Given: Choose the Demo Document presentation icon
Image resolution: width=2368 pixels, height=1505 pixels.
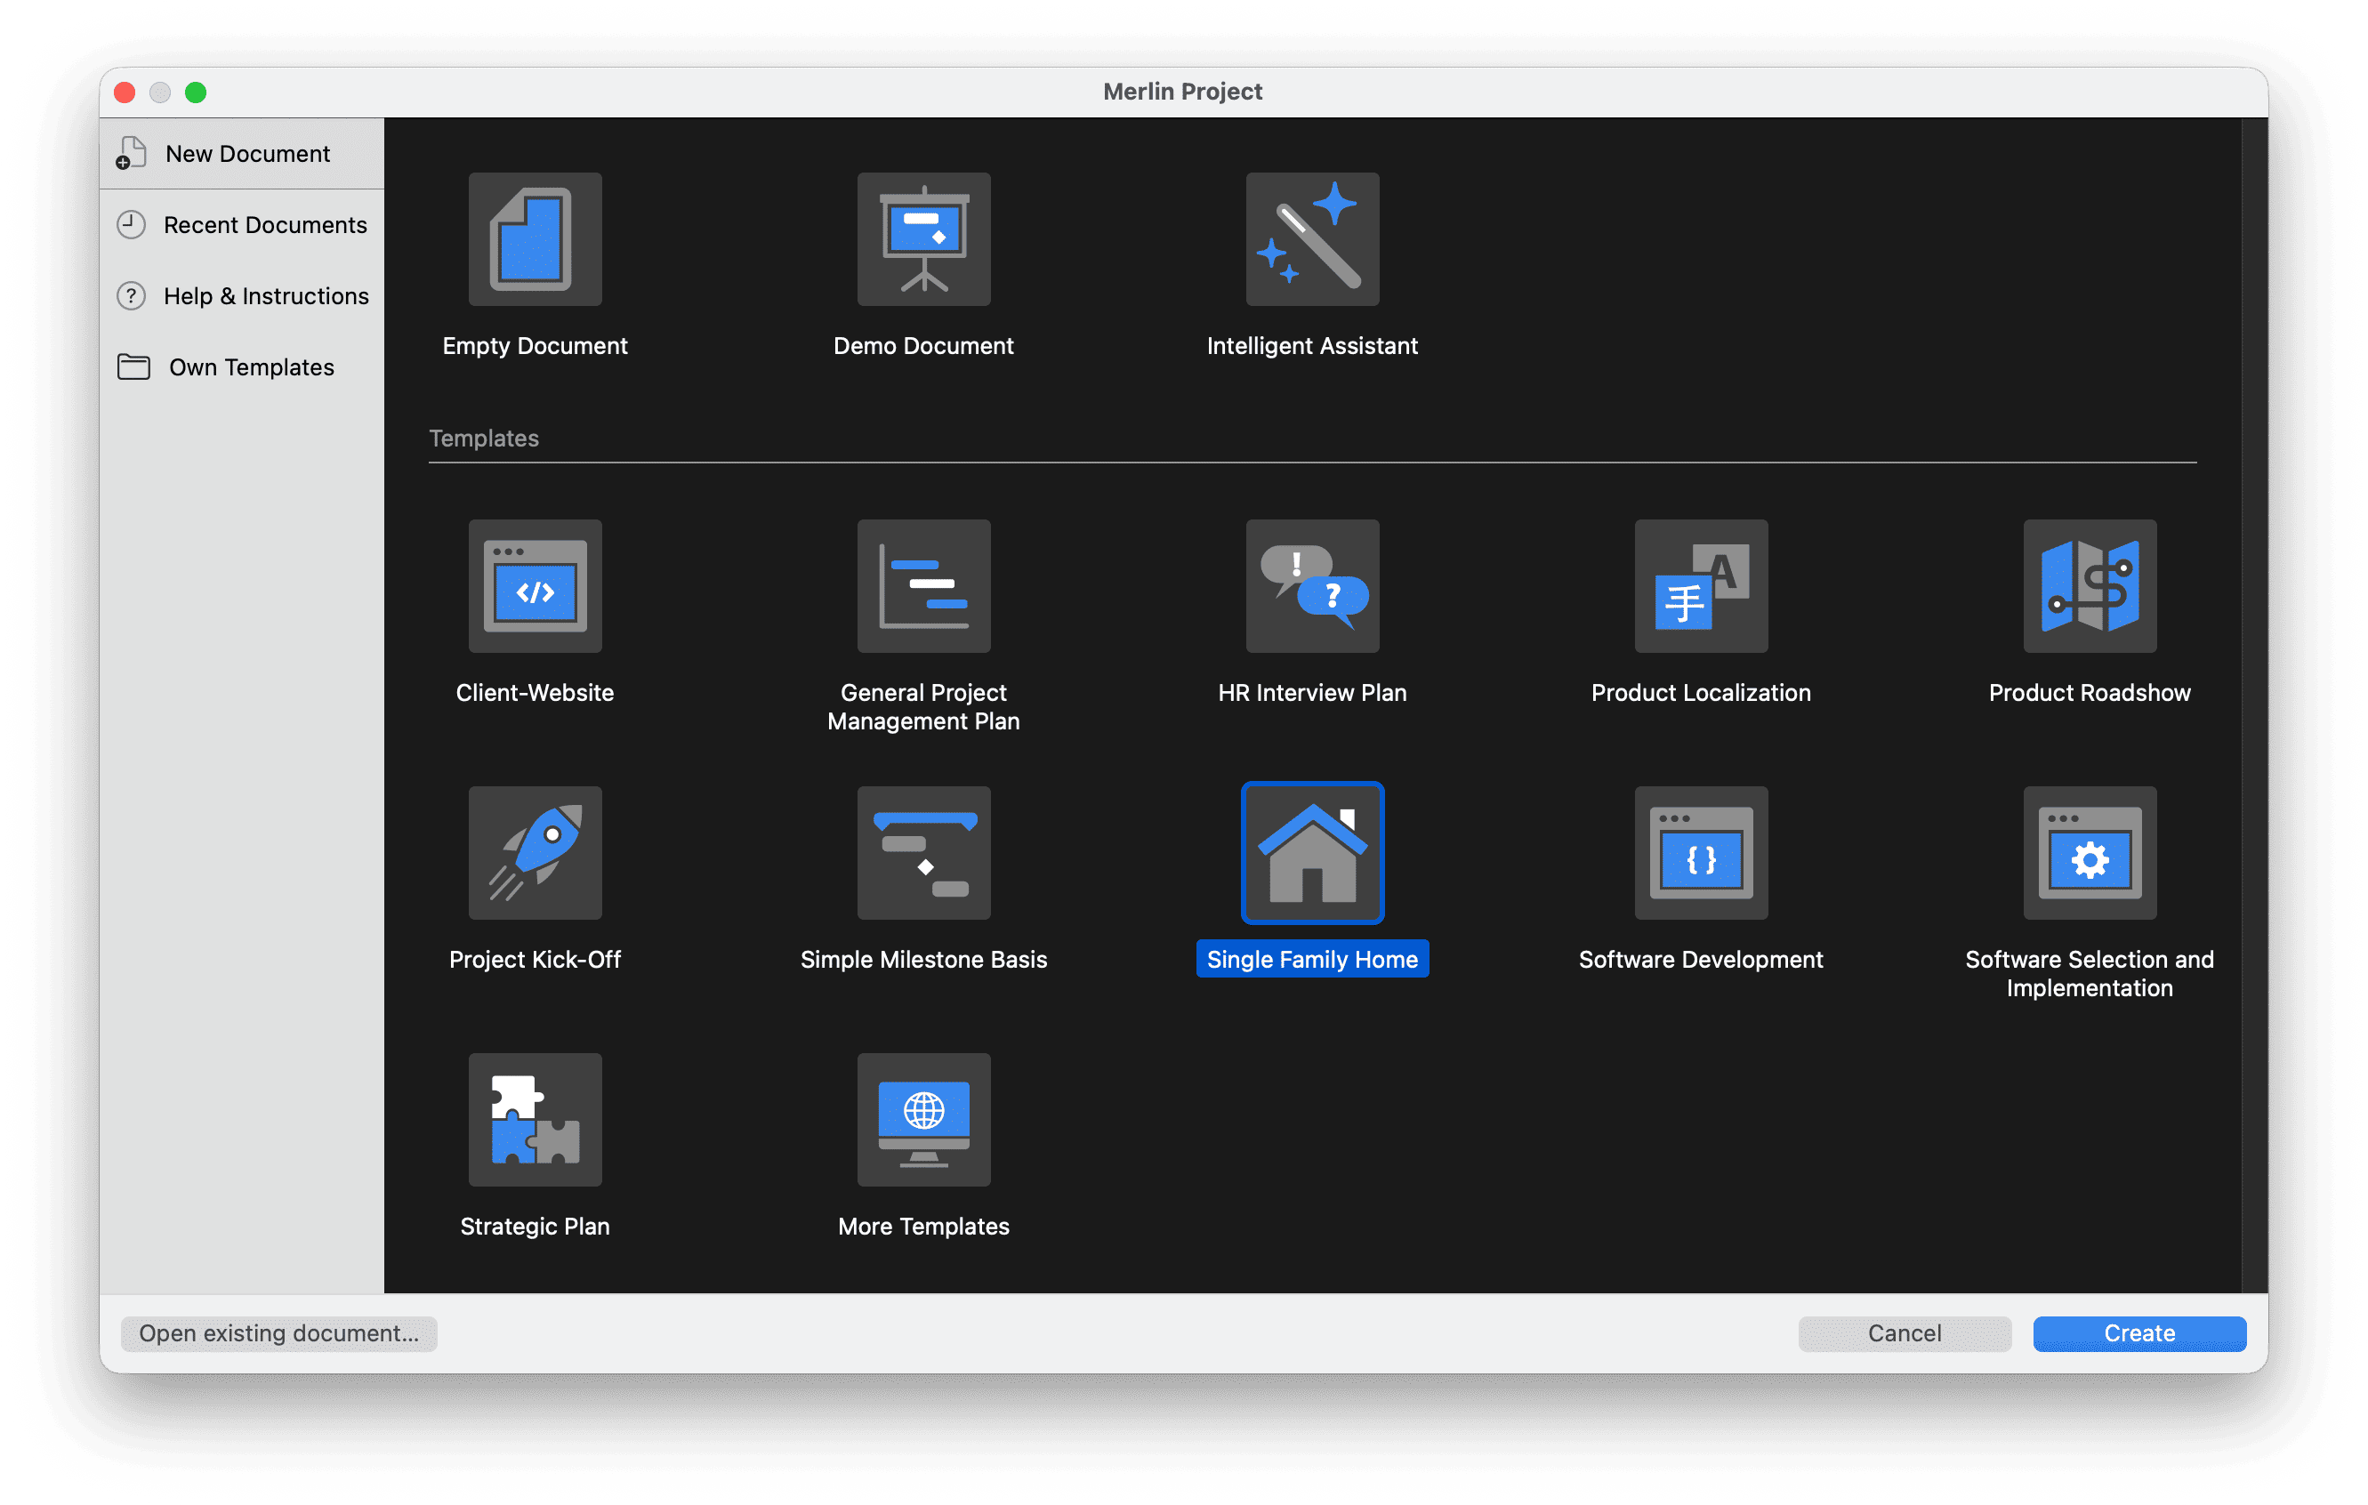Looking at the screenshot, I should 923,239.
